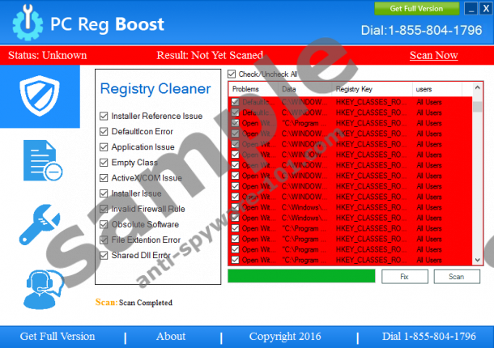Sort by the Data column header

pos(305,89)
